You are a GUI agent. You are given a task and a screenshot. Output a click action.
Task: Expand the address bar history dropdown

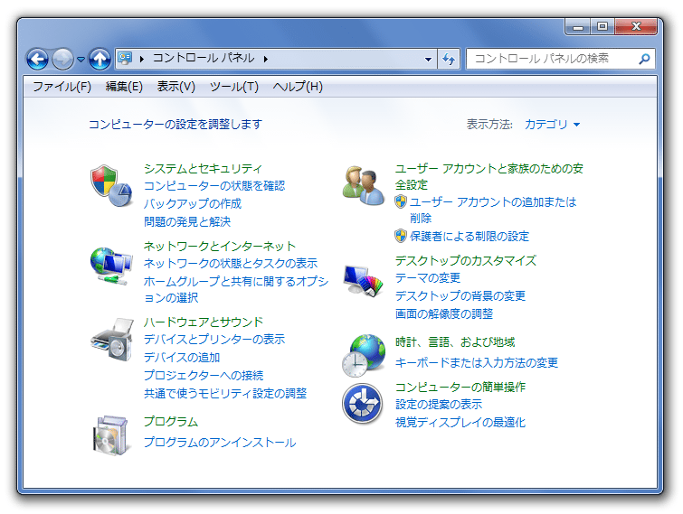(428, 59)
